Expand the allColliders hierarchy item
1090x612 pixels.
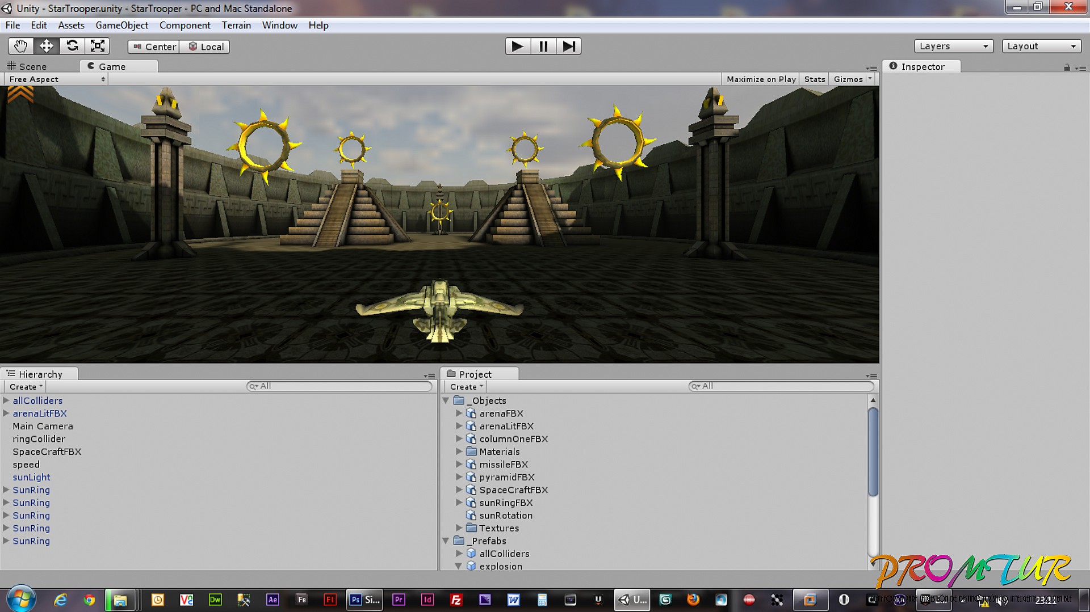[x=6, y=400]
